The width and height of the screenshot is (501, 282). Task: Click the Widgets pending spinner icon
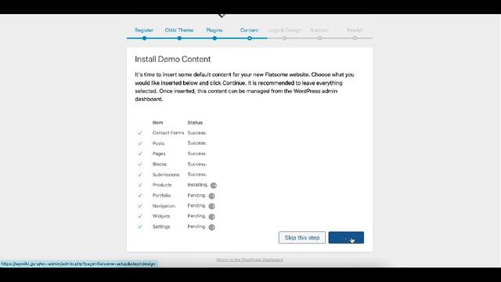coord(211,217)
